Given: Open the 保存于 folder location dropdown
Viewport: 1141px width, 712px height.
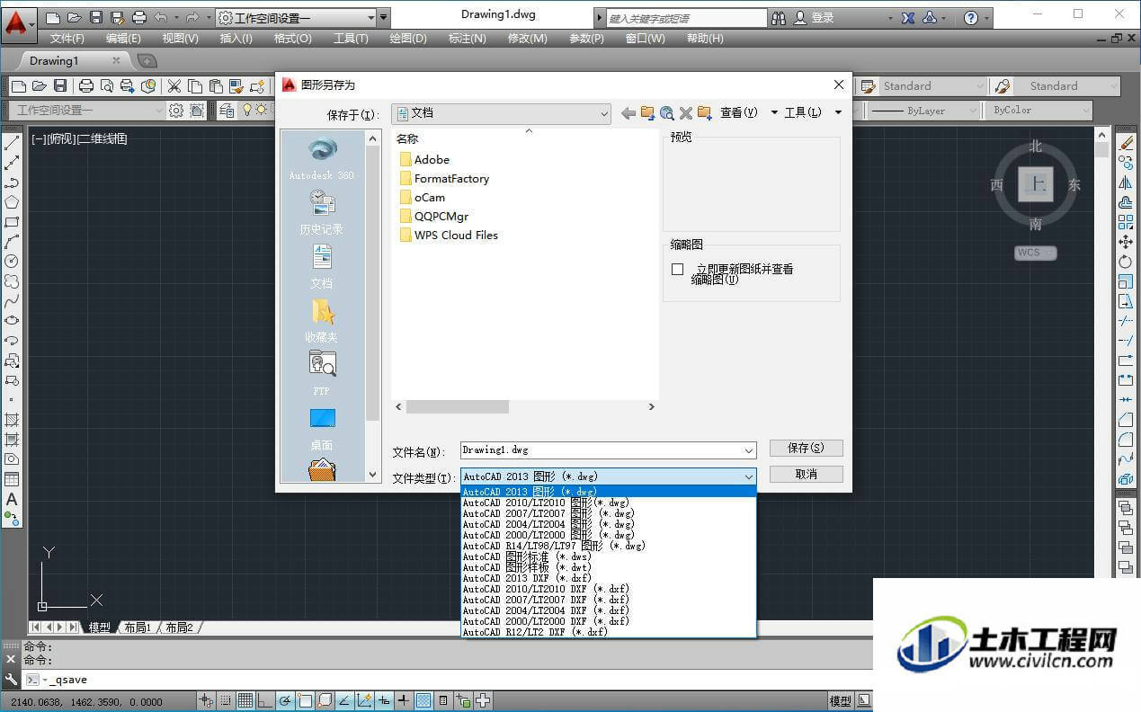Looking at the screenshot, I should point(502,113).
